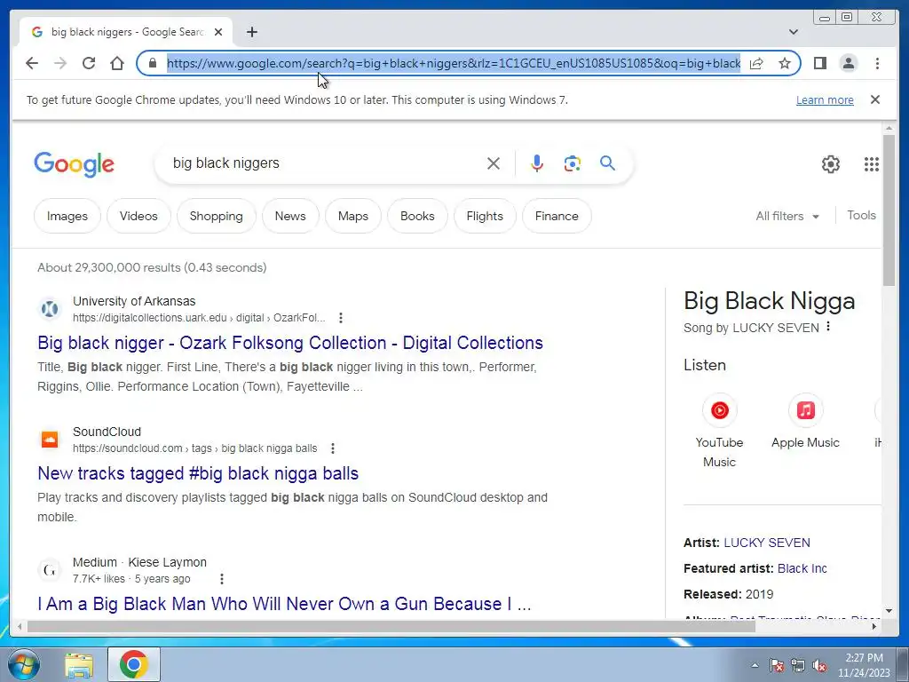This screenshot has width=909, height=682.
Task: Open more options for Medium result
Action: point(221,579)
